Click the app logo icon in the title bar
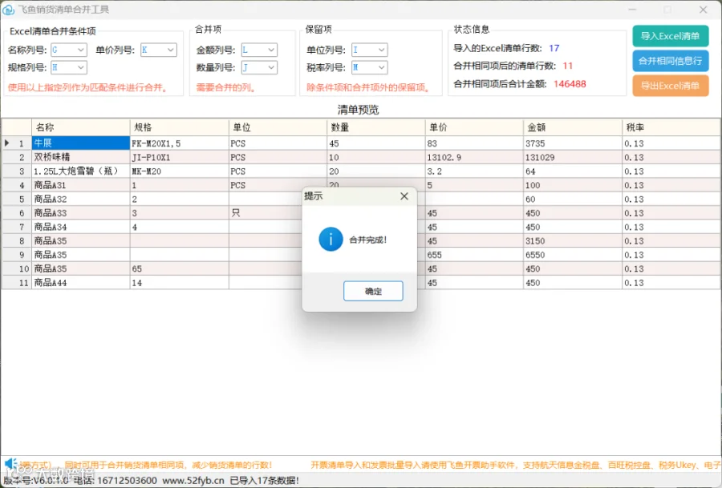This screenshot has width=722, height=488. pyautogui.click(x=8, y=9)
